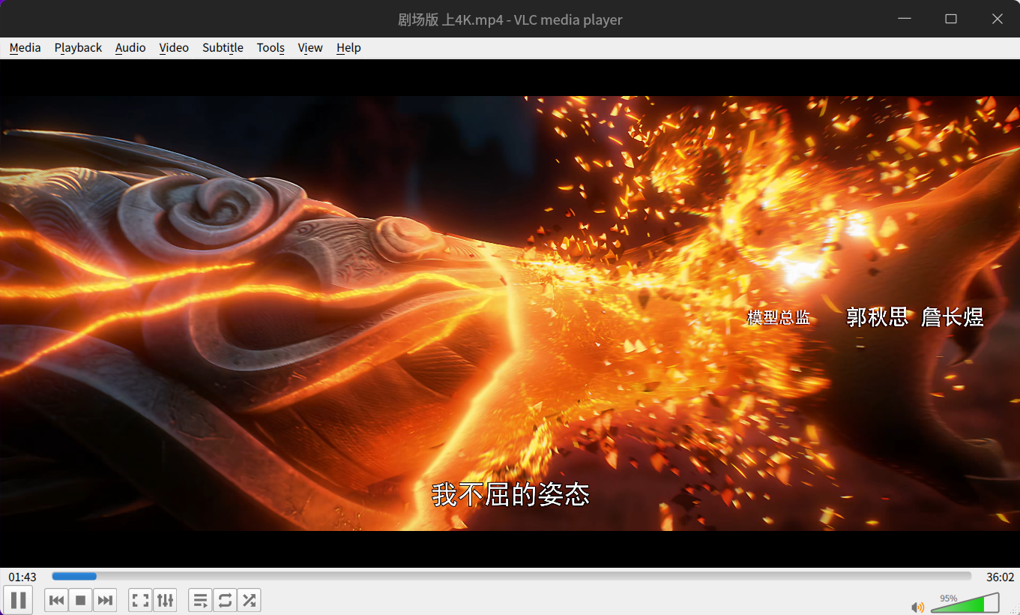Click the credit name 詹长煜
1020x615 pixels.
953,317
